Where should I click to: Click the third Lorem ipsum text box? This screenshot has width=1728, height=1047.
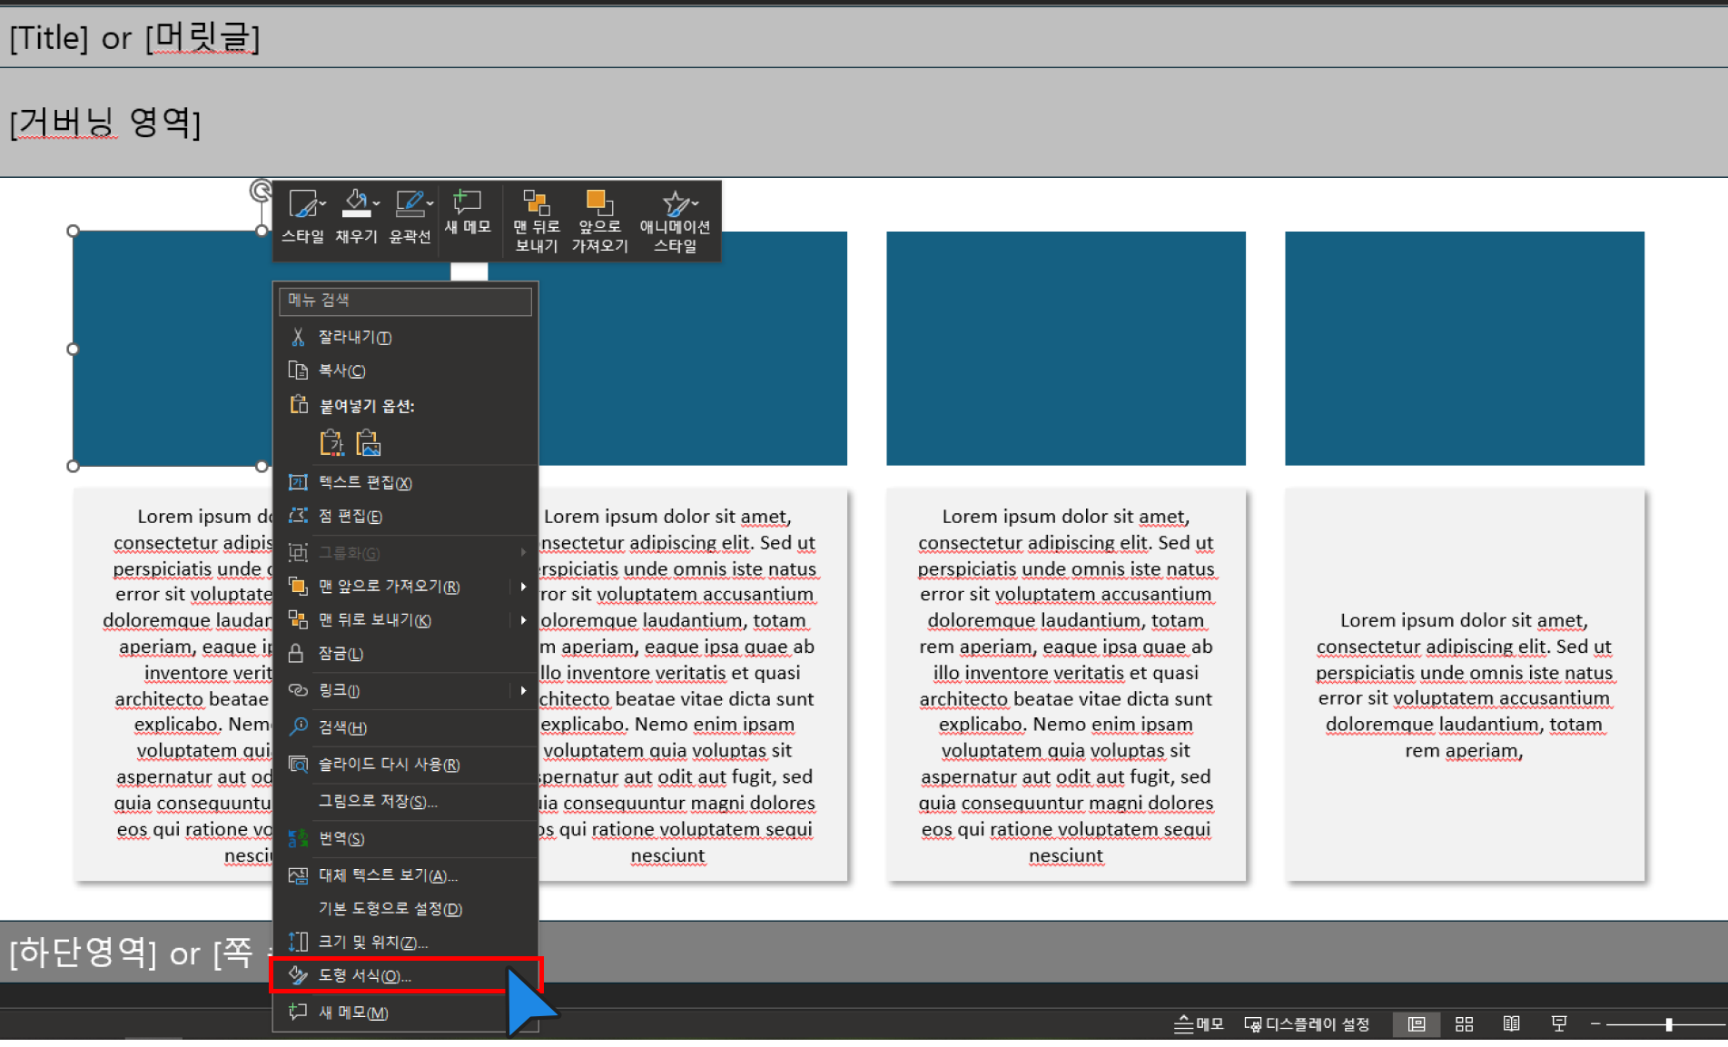coord(1066,686)
